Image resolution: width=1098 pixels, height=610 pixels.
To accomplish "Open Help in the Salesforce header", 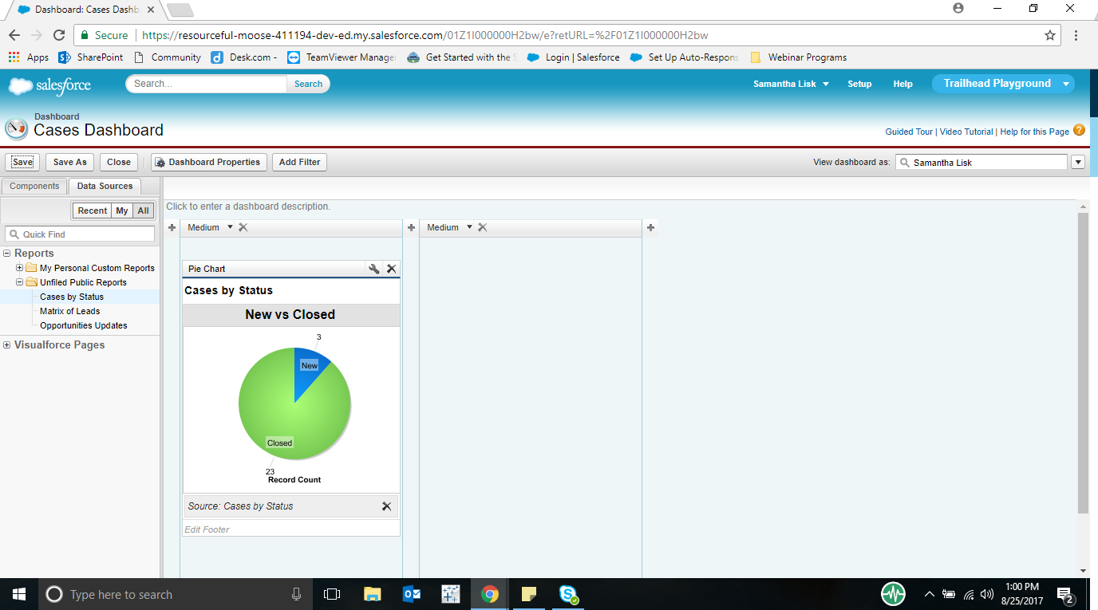I will point(902,84).
